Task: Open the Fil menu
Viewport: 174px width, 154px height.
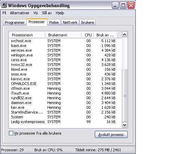Action: (4, 13)
